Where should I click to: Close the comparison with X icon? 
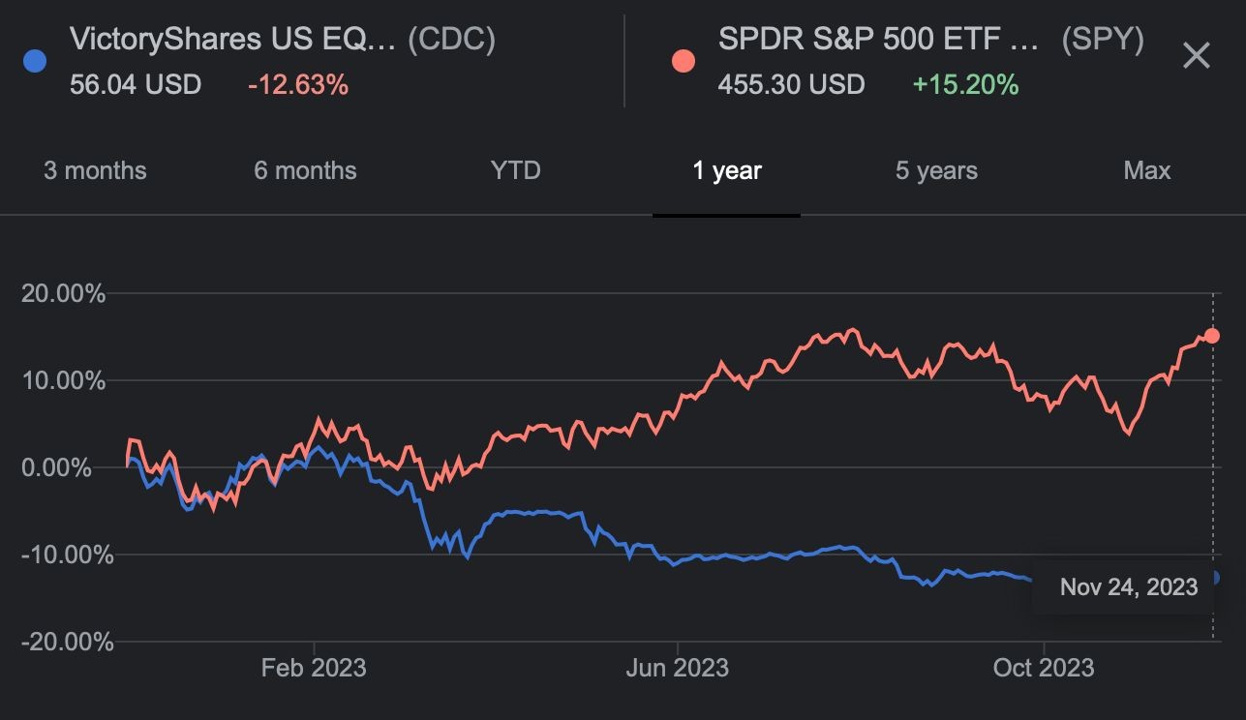(x=1197, y=56)
